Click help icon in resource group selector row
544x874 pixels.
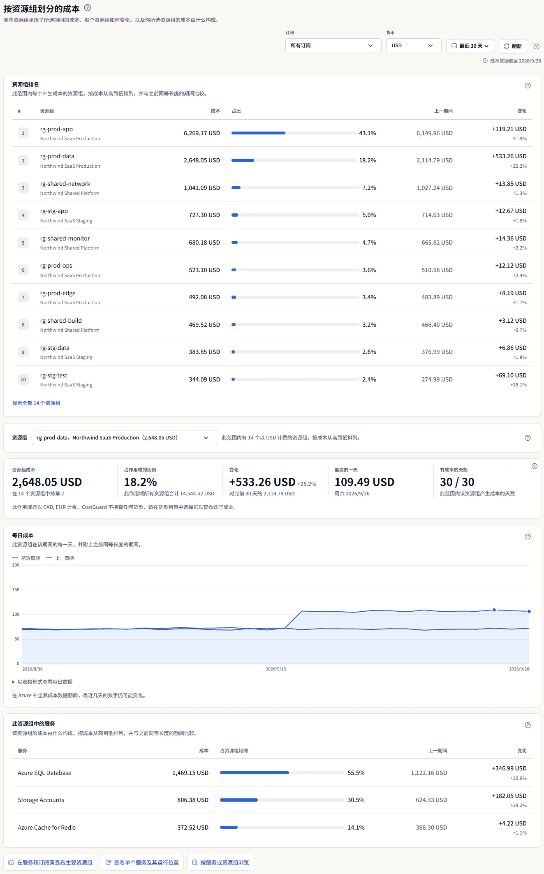pos(528,438)
